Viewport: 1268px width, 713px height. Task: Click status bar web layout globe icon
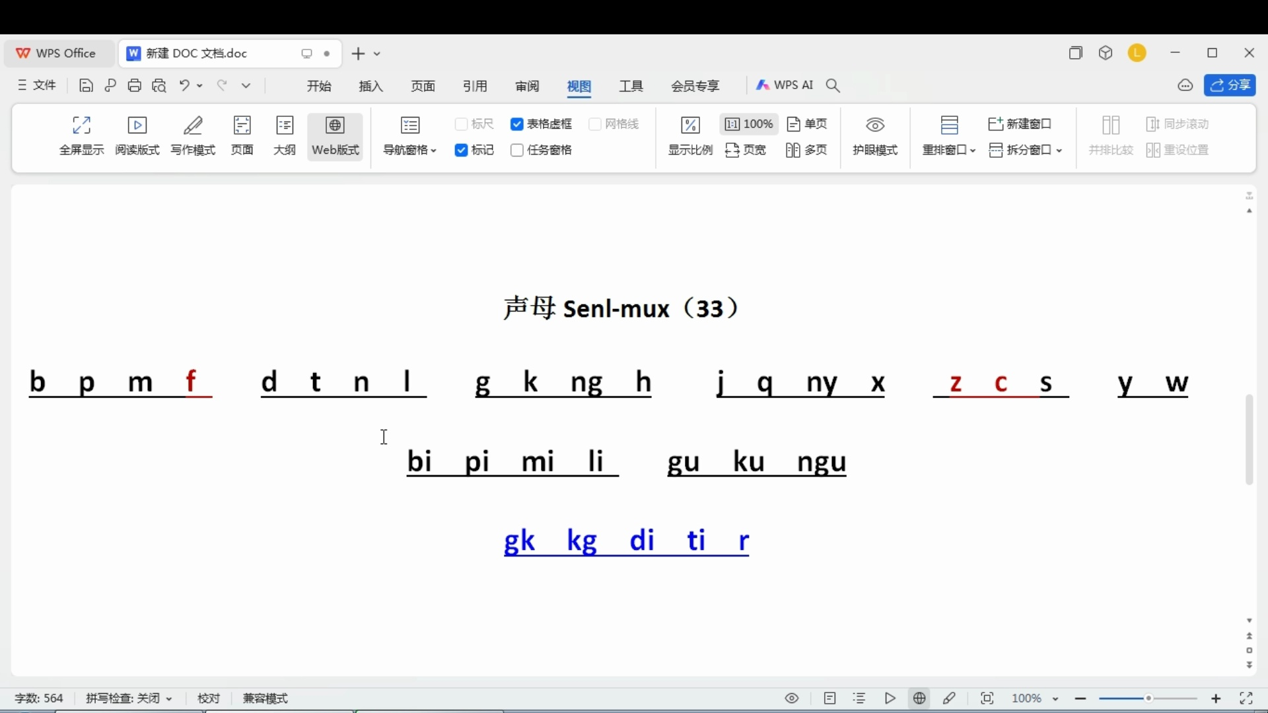click(919, 698)
